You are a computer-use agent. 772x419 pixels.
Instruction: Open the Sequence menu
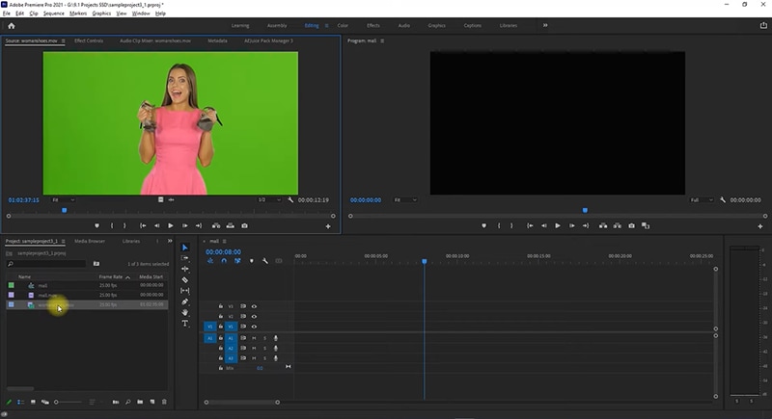pyautogui.click(x=54, y=13)
